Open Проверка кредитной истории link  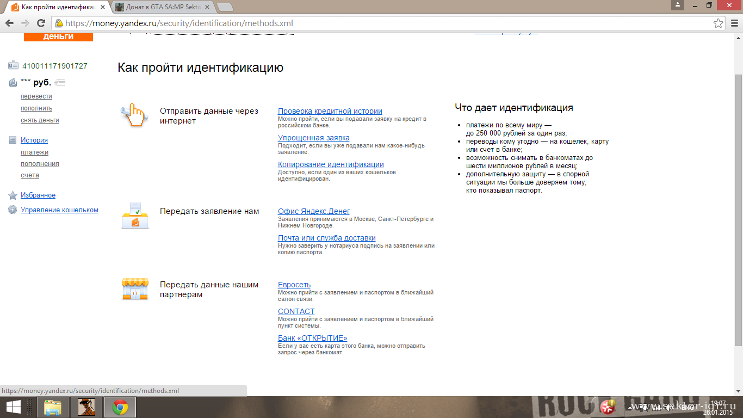coord(330,111)
